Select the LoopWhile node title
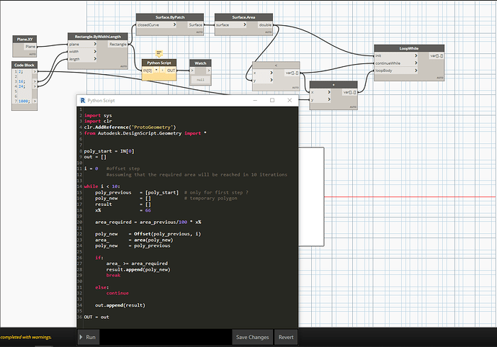The image size is (497, 347). tap(408, 48)
